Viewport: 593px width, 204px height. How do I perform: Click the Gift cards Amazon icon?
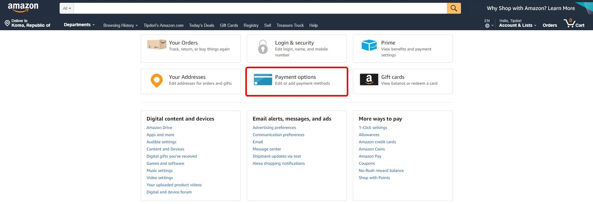tap(369, 79)
